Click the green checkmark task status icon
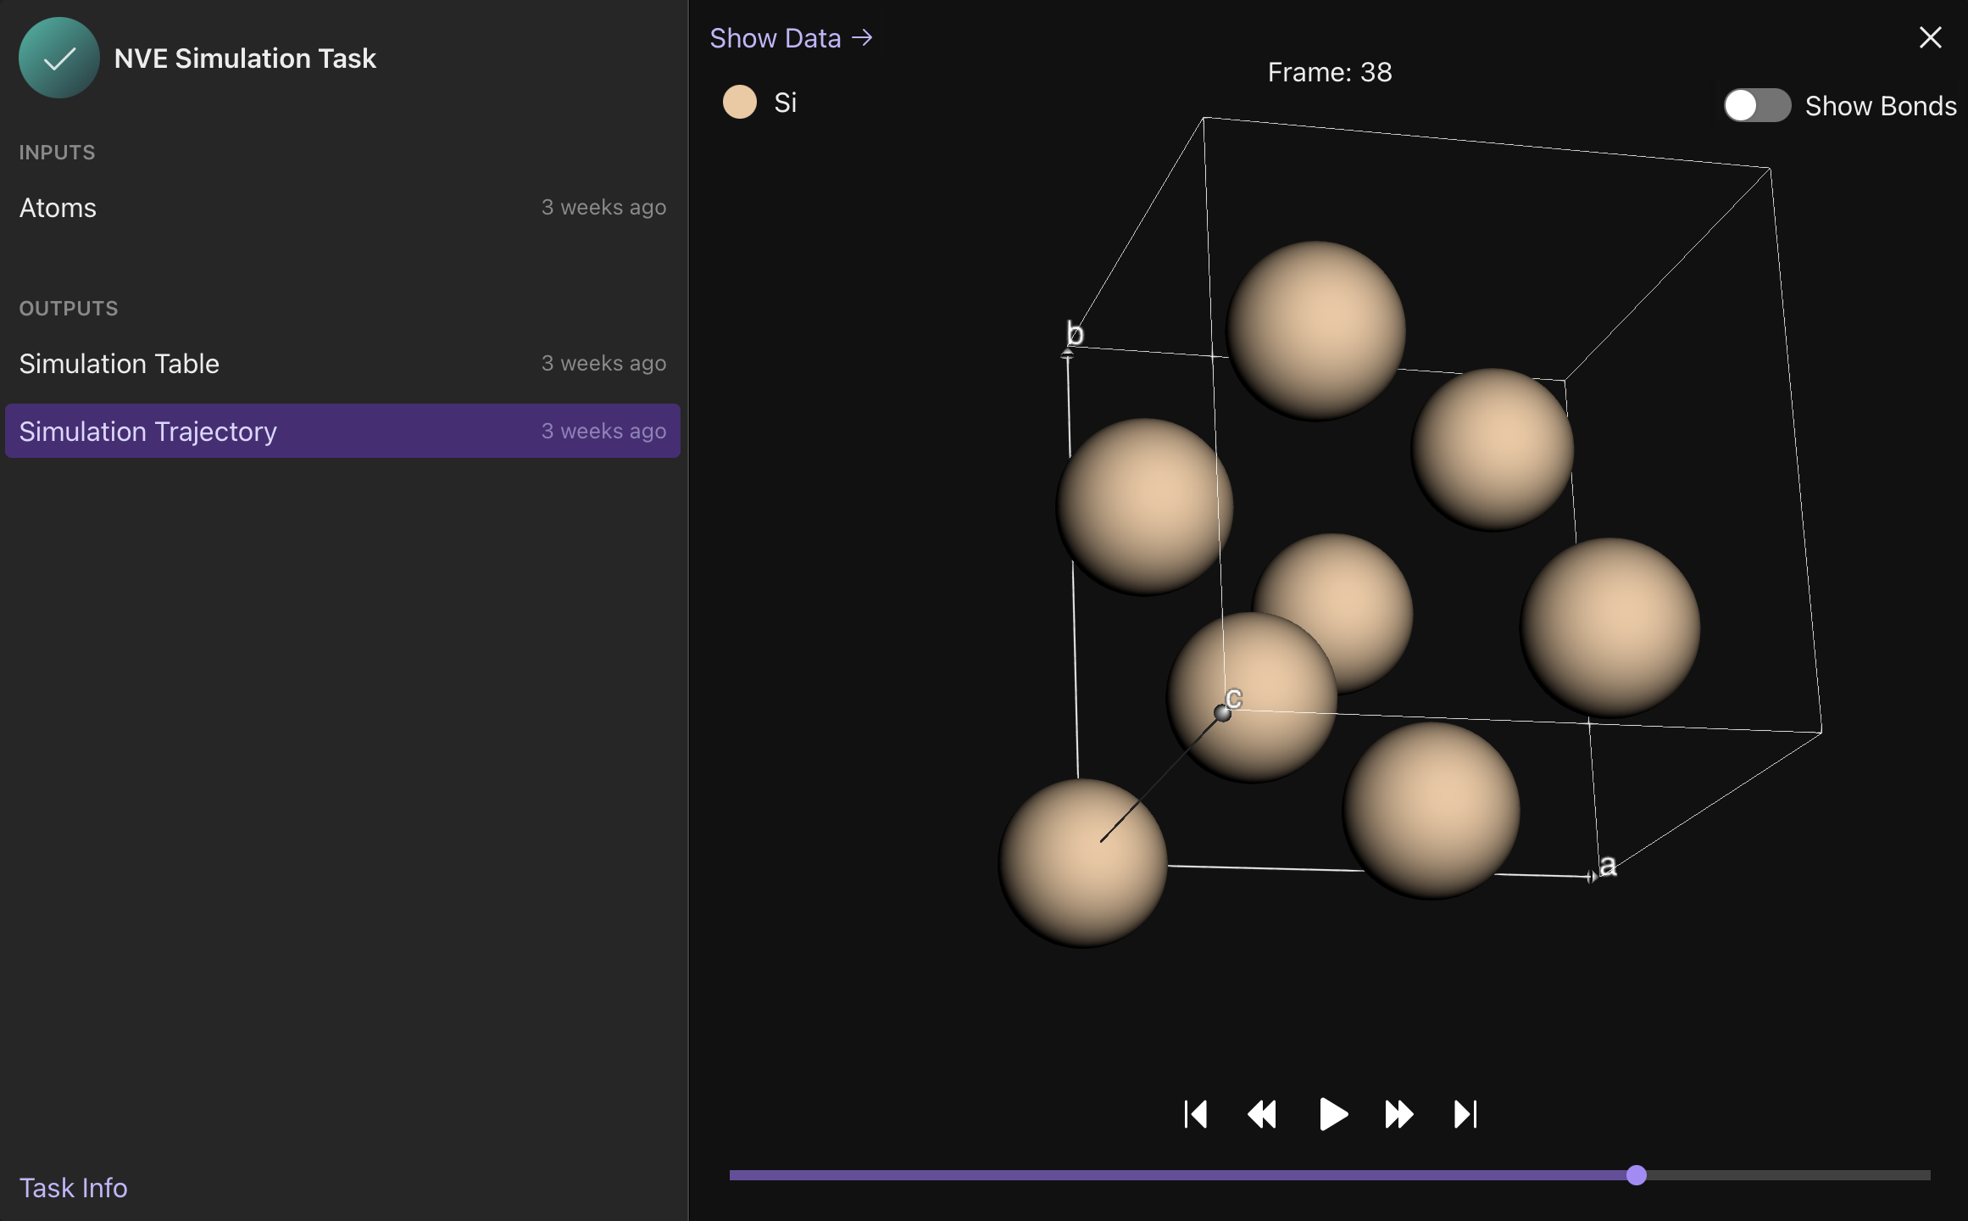The width and height of the screenshot is (1968, 1221). 59,58
